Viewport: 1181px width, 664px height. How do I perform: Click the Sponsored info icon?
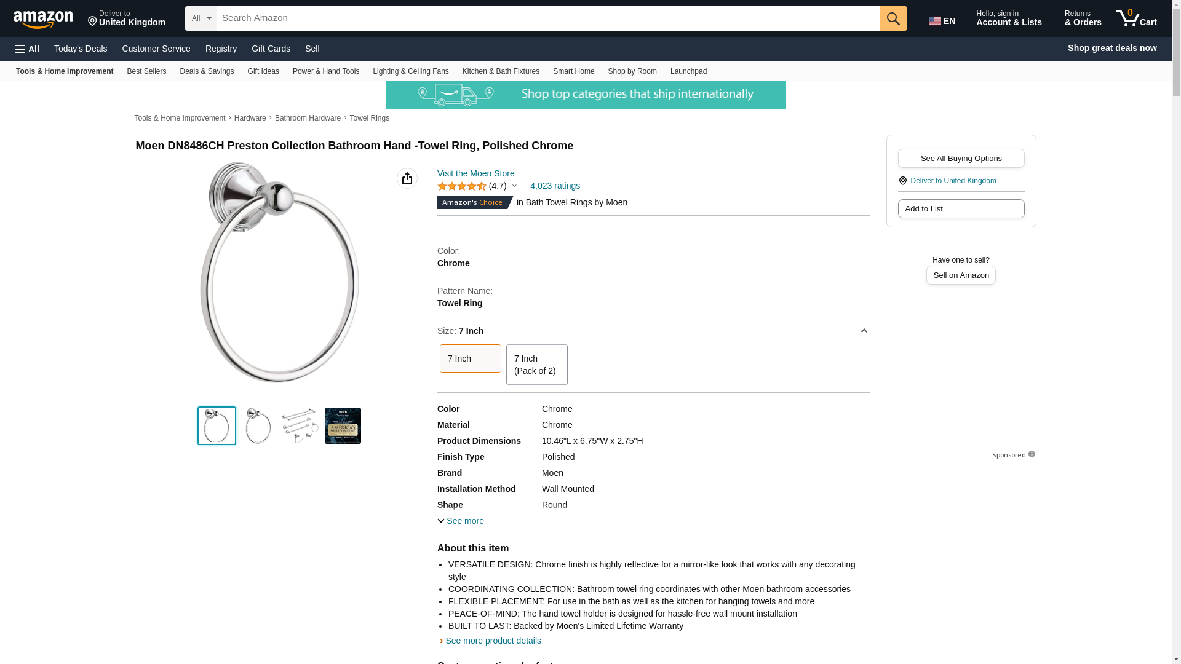(x=1032, y=454)
